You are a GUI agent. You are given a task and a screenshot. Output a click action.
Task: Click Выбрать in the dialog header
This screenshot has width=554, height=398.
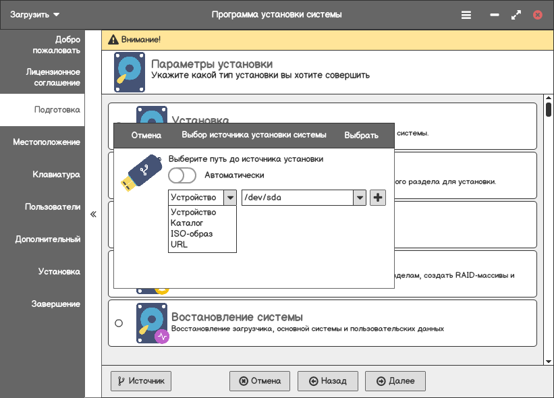[361, 135]
